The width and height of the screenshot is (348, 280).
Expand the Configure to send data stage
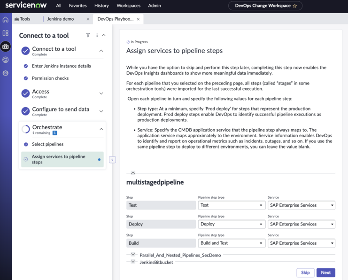(101, 111)
